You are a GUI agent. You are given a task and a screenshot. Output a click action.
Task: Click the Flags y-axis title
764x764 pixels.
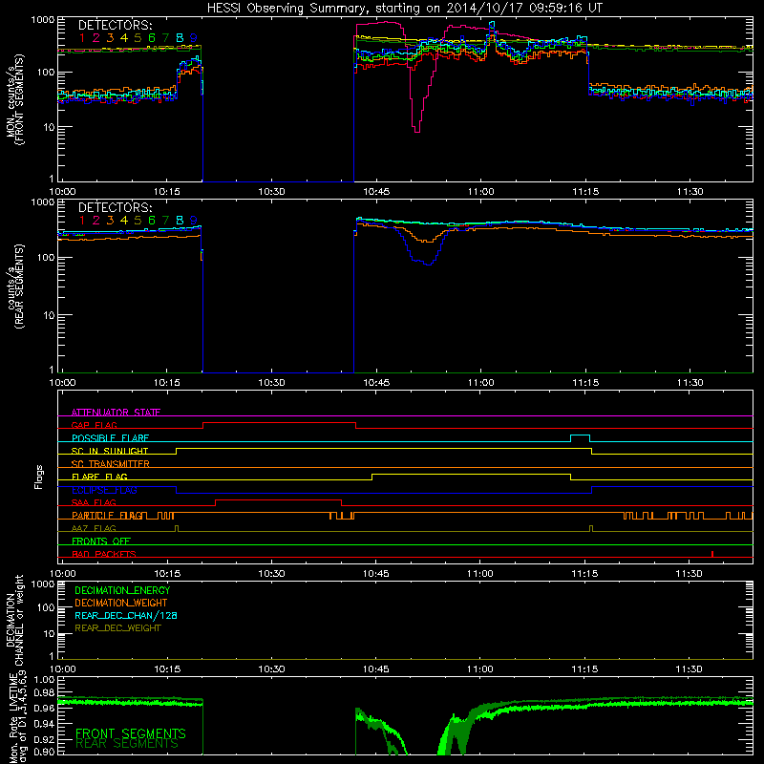click(39, 477)
